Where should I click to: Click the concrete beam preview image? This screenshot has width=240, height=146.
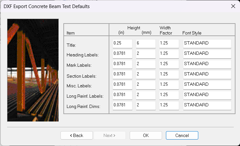click(x=33, y=70)
